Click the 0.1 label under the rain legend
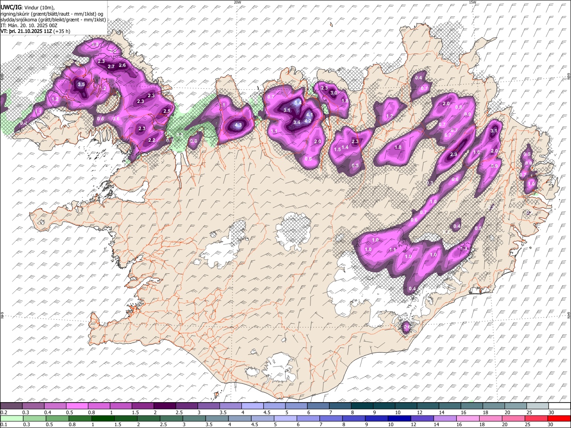Viewport: 571px width, 428px height. 4,424
